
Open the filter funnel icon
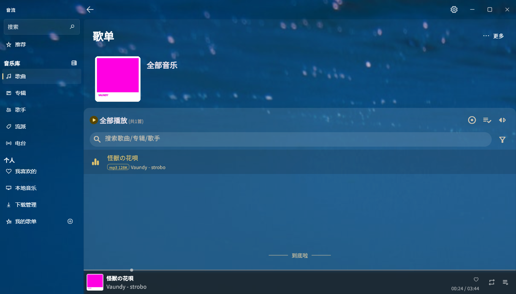502,140
